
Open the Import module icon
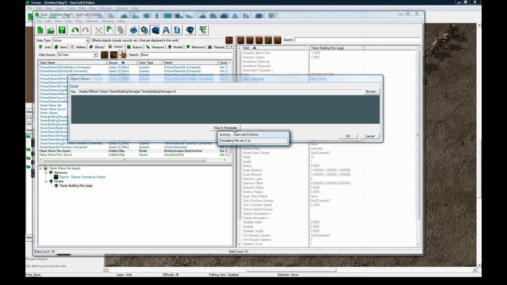coord(177,30)
